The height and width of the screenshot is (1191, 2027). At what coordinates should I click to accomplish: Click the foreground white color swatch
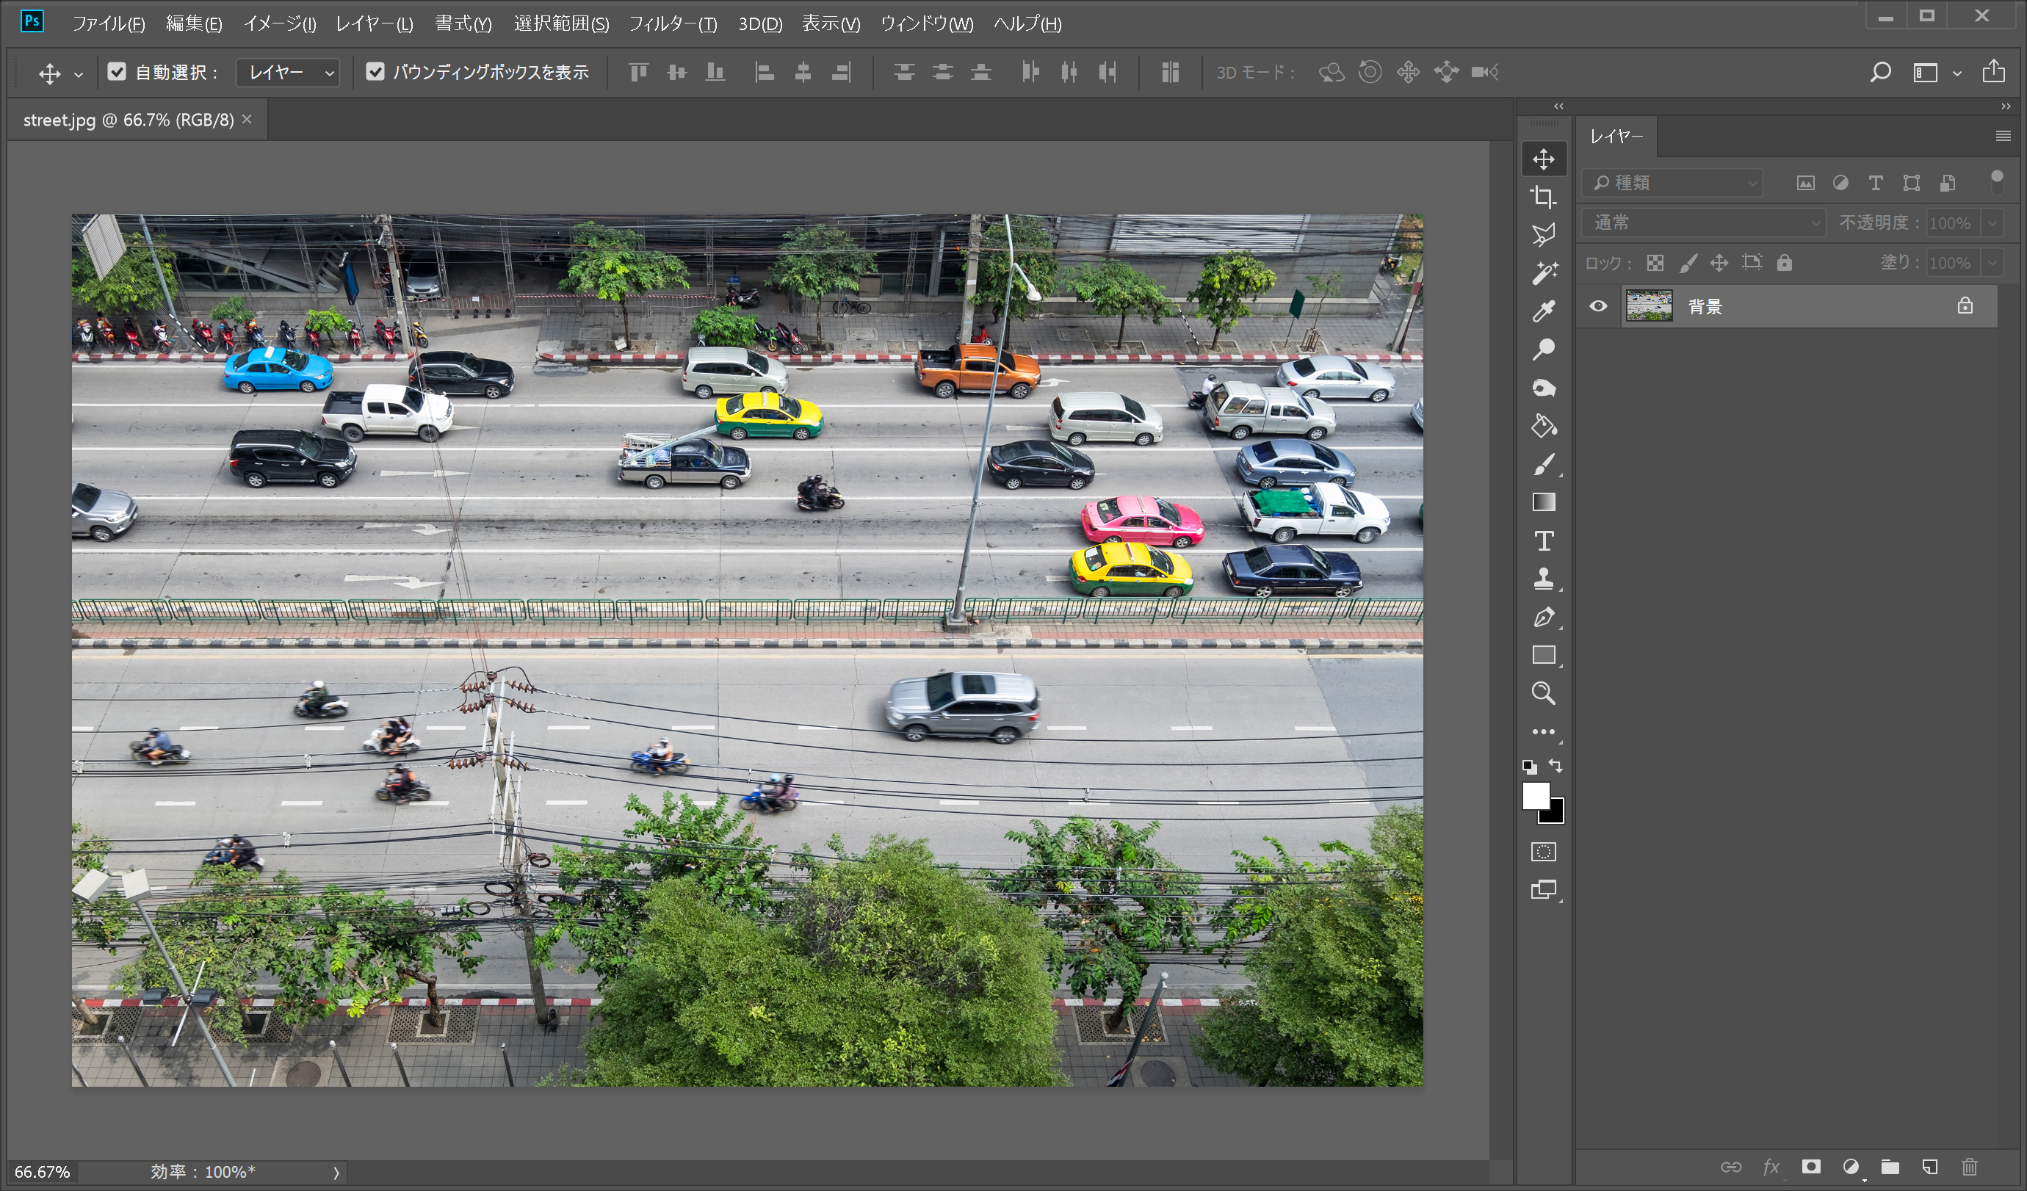coord(1535,795)
